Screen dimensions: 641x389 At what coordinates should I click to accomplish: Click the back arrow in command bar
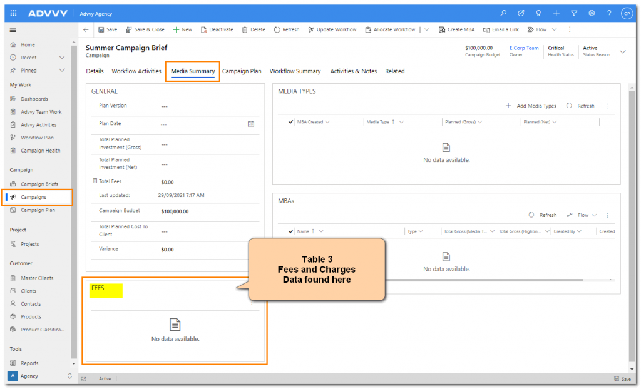click(x=86, y=29)
